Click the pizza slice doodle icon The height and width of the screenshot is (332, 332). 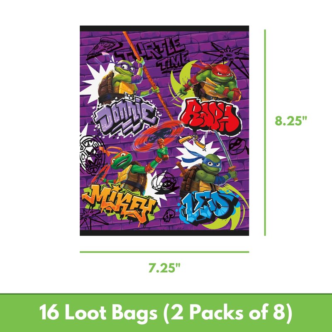pos(105,48)
